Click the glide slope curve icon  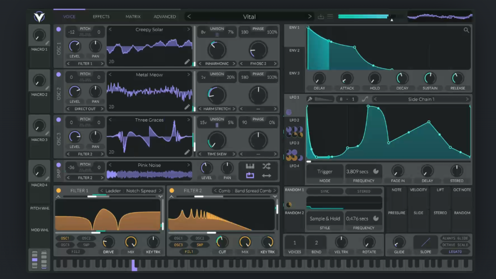coord(425,242)
